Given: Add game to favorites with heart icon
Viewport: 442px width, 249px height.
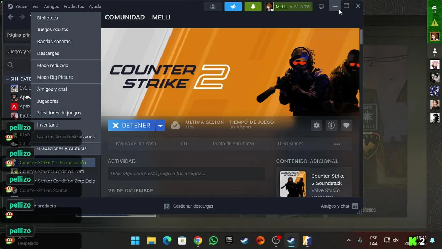Looking at the screenshot, I should pos(346,125).
